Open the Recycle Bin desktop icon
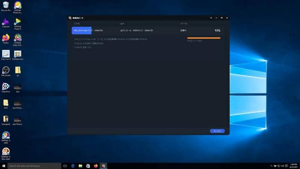The image size is (300, 169). tap(6, 6)
